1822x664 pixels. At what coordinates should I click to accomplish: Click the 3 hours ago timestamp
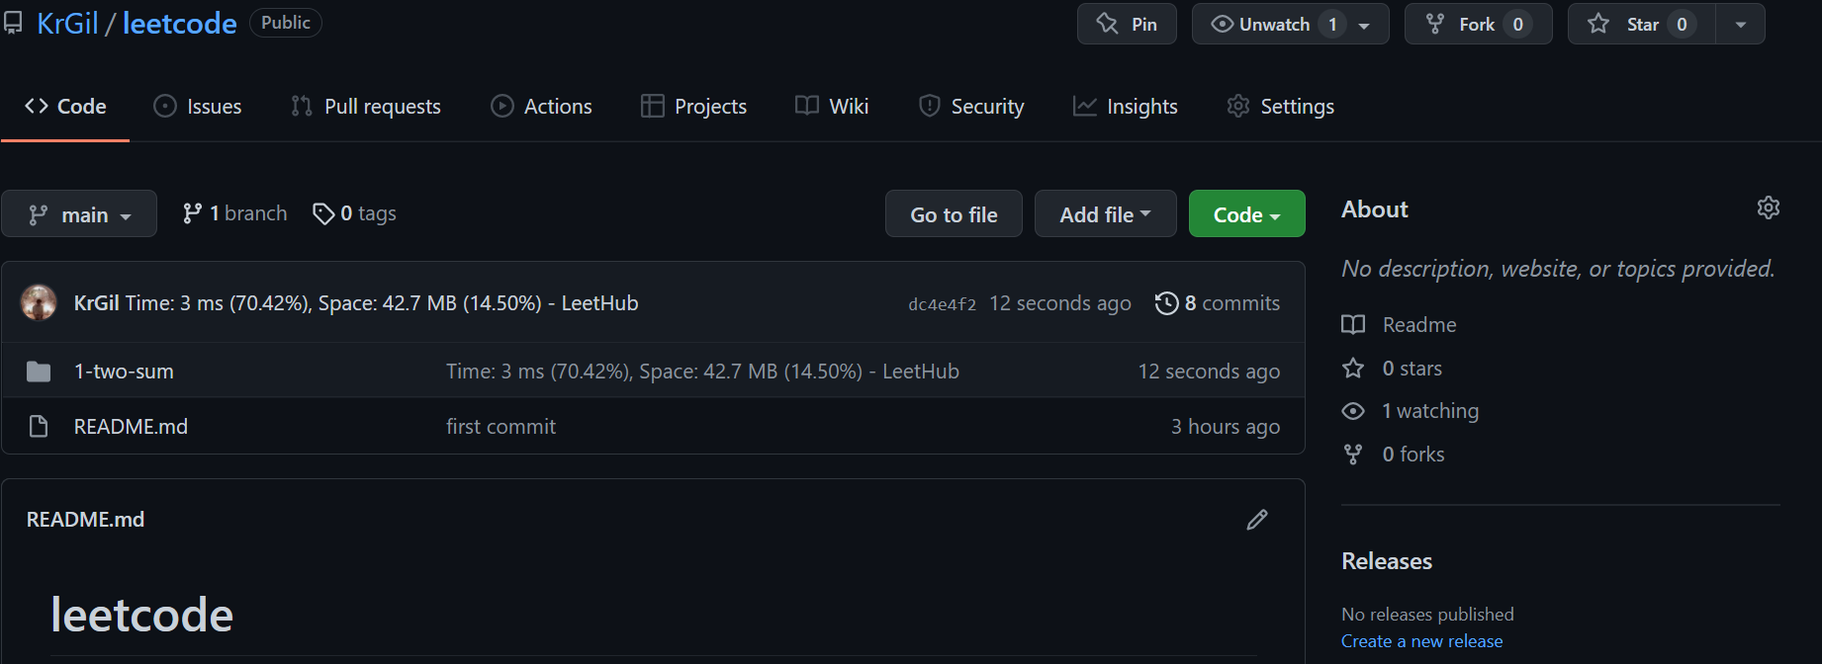coord(1226,427)
